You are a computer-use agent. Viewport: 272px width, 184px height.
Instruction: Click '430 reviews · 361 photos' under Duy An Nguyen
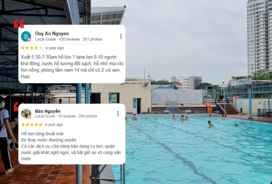tap(80, 39)
